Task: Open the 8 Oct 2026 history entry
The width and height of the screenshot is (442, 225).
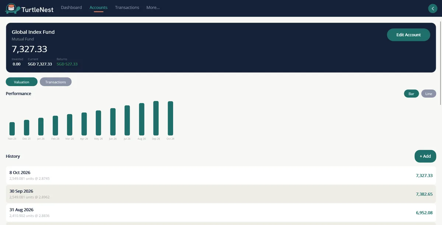Action: pyautogui.click(x=221, y=175)
